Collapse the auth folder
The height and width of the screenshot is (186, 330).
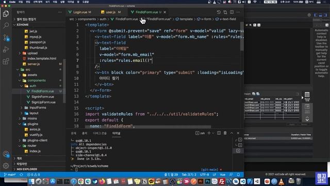click(x=32, y=86)
